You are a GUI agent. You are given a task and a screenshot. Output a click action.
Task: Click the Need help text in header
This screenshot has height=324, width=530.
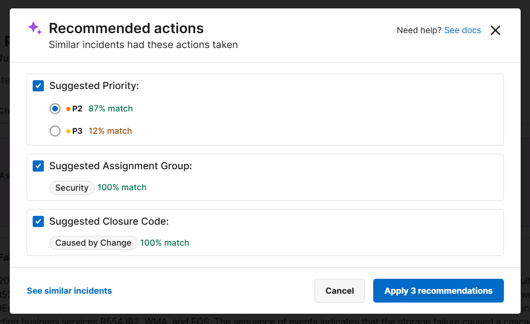click(x=419, y=30)
